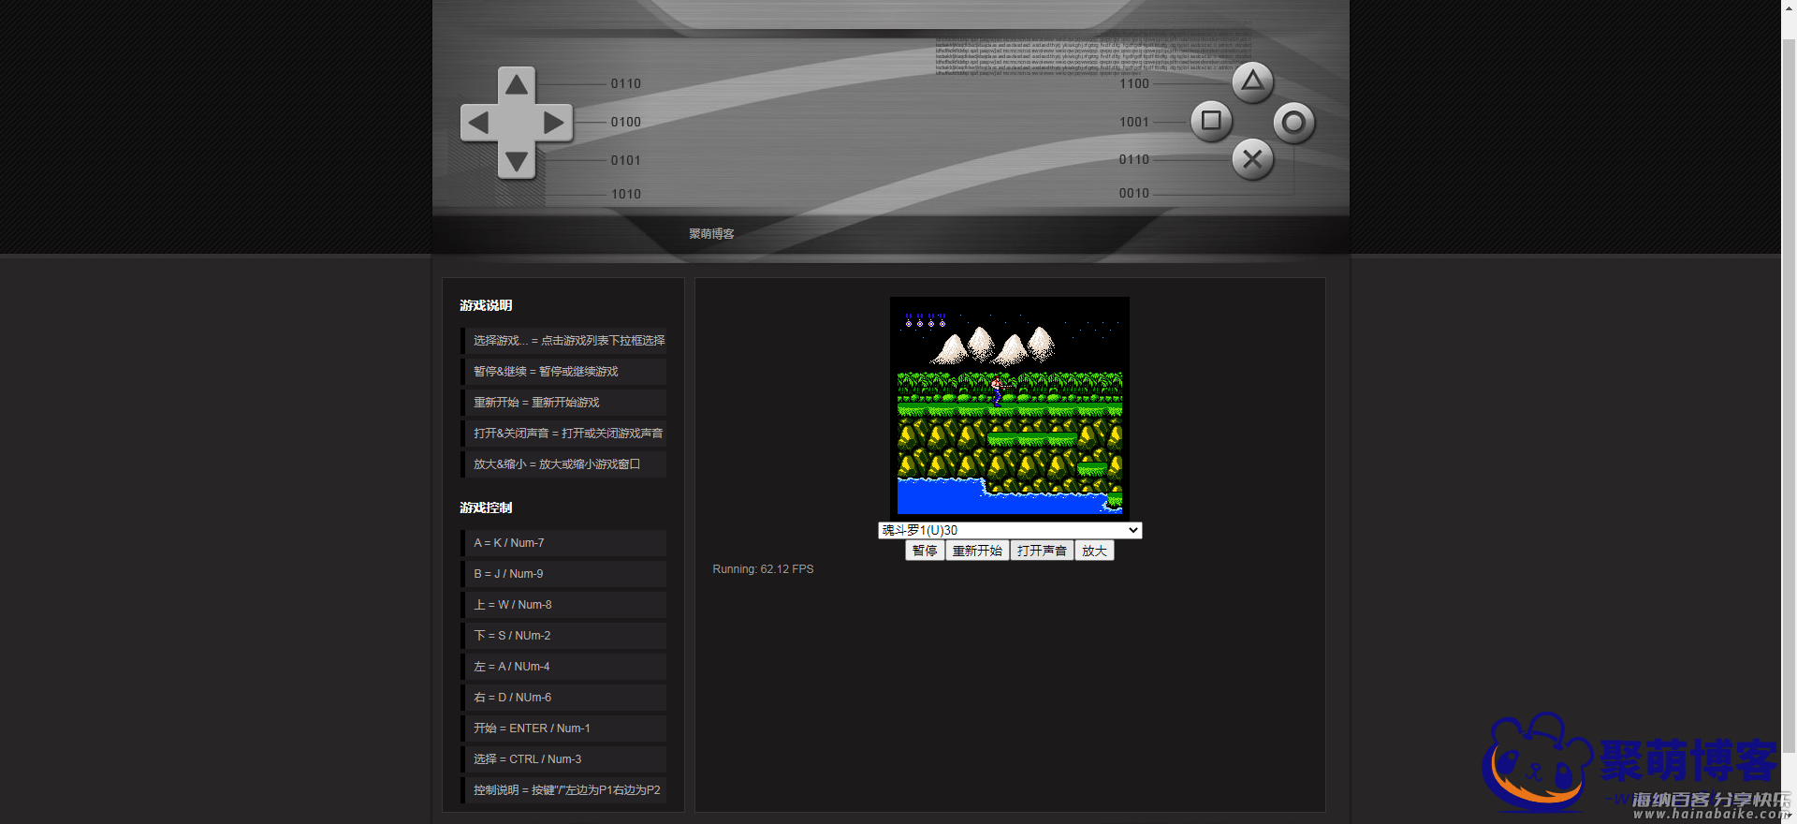1797x824 pixels.
Task: Click the 0110 label beside up arrow
Action: (x=626, y=84)
